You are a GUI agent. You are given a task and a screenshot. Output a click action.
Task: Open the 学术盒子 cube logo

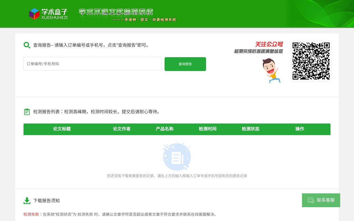pyautogui.click(x=34, y=13)
